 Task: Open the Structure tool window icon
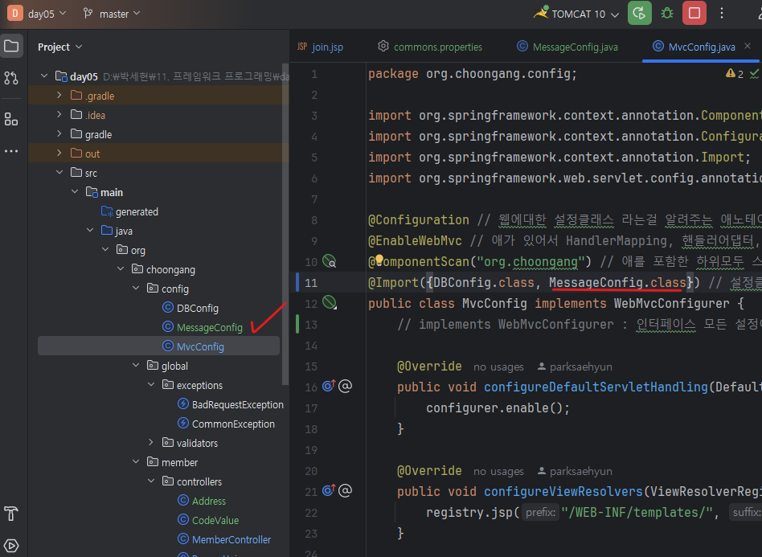click(x=11, y=119)
